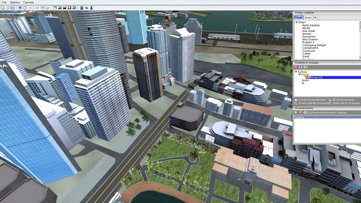Select Static node in mission tree

coord(305,80)
